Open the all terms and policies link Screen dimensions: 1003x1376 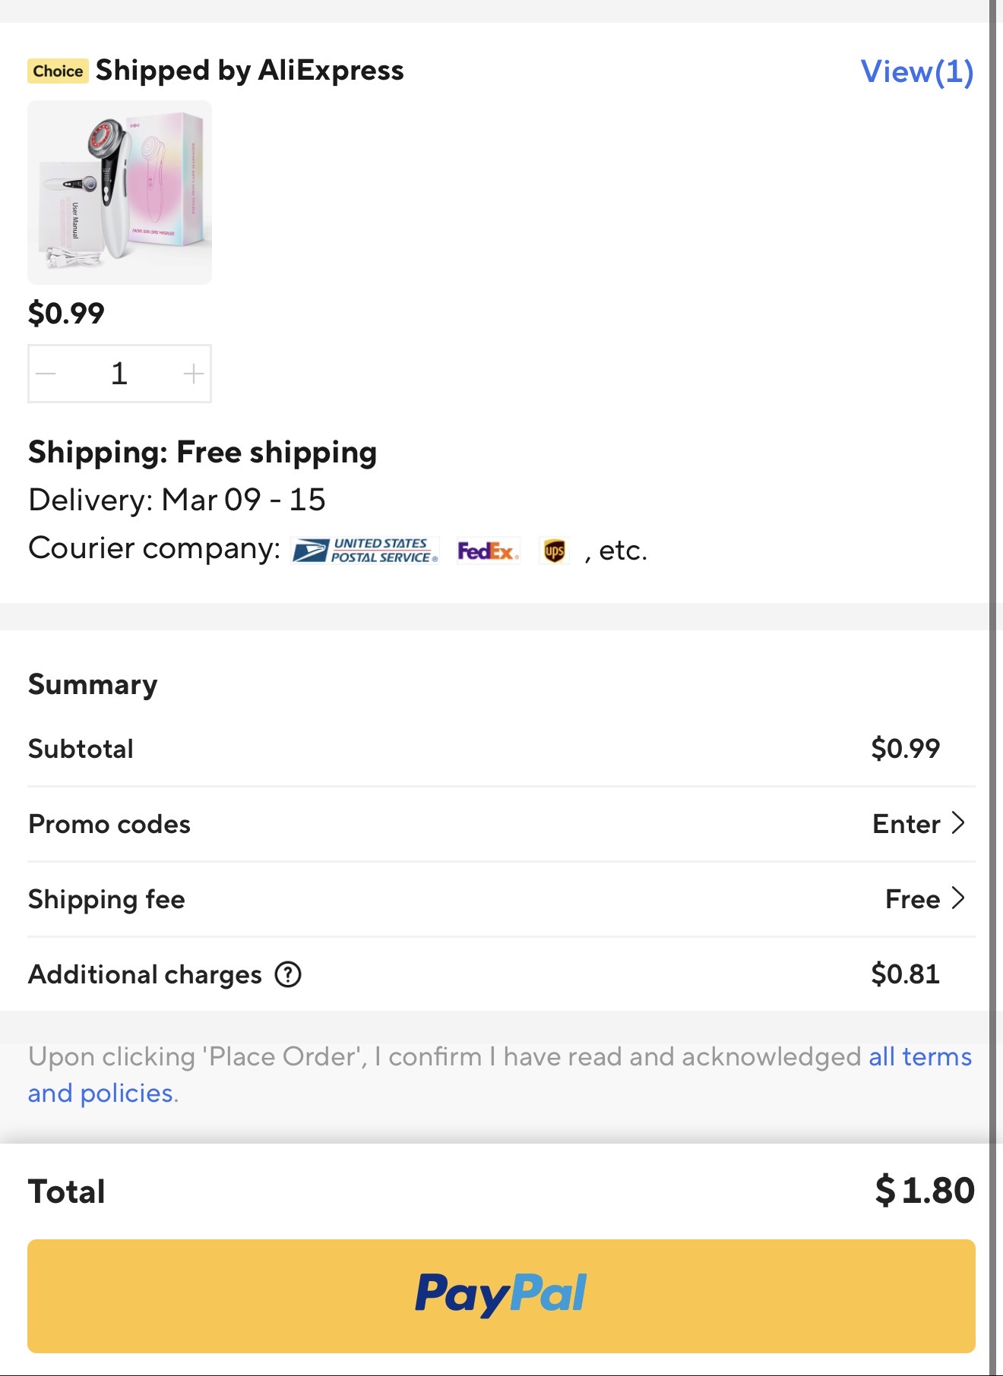tap(919, 1056)
